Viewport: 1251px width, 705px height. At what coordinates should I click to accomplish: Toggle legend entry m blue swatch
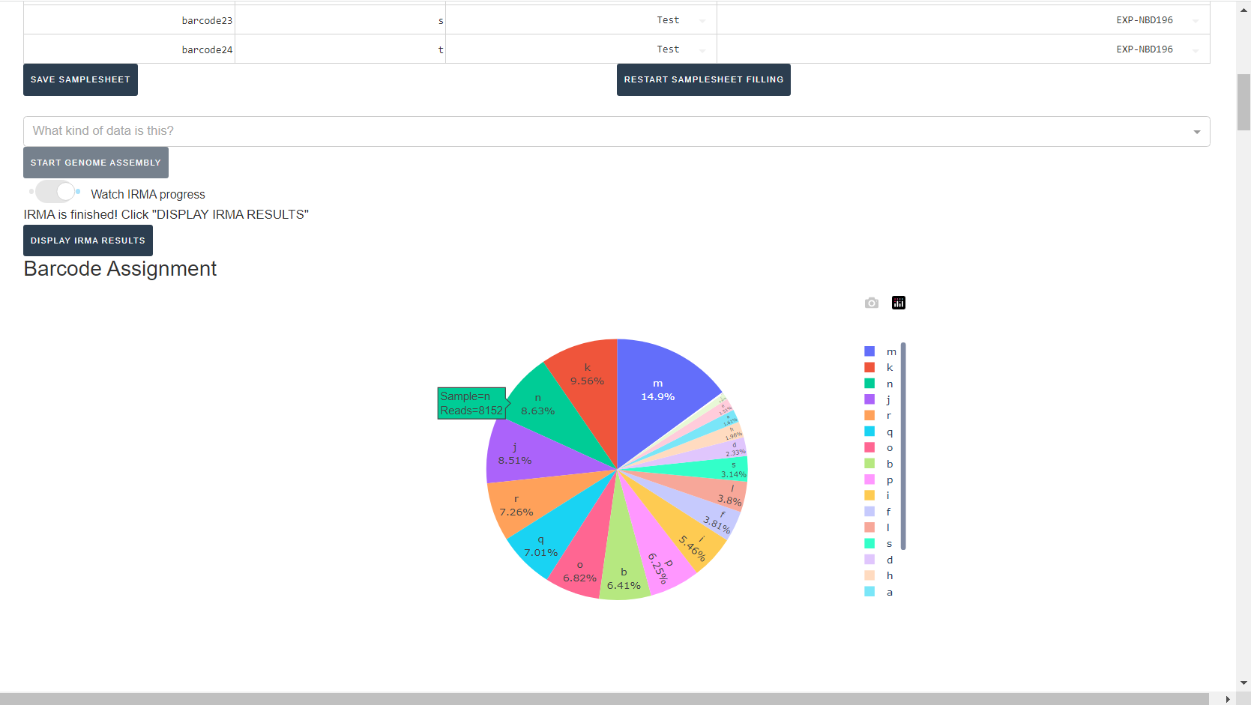click(x=869, y=351)
